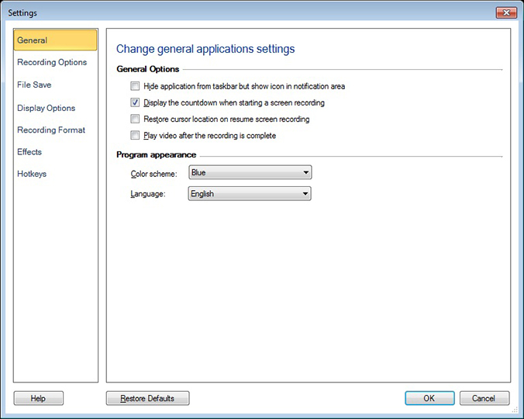Go to File Save settings
This screenshot has width=524, height=419.
click(x=34, y=85)
